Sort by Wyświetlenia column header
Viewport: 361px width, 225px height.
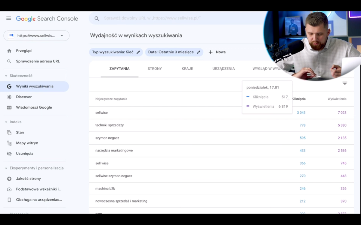337,99
